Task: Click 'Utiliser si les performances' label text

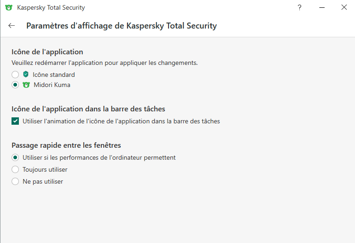Action: pyautogui.click(x=99, y=157)
